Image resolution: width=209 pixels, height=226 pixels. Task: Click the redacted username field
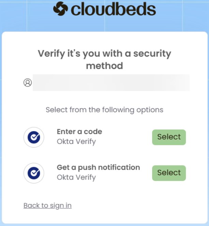[x=111, y=82]
